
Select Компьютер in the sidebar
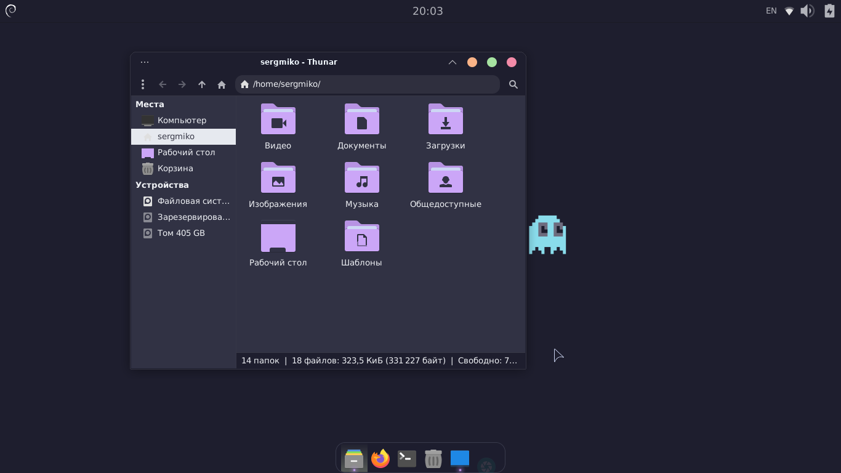tap(182, 120)
